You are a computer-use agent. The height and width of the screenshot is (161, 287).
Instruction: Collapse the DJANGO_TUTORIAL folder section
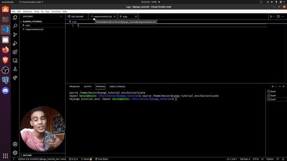click(42, 21)
